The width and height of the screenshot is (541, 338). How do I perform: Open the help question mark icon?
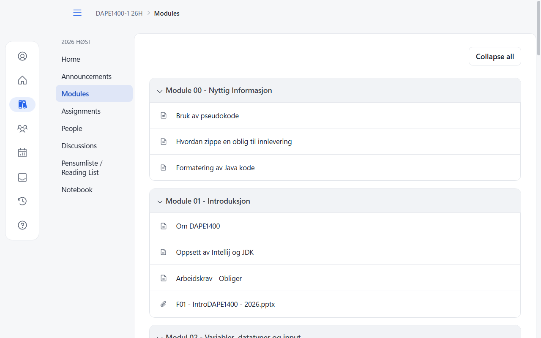pos(22,225)
